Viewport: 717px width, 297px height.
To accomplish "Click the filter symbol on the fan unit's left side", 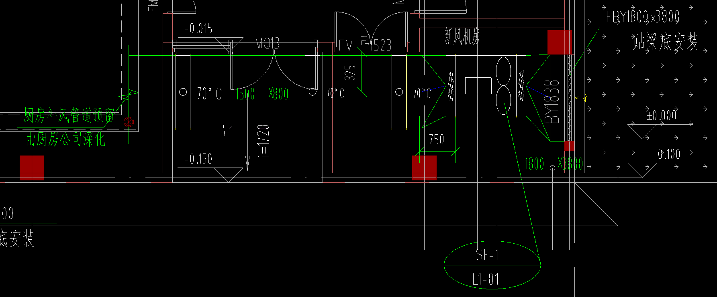I will 451,86.
